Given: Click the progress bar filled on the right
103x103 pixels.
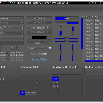Looking at the screenshot, I should (x=67, y=23).
